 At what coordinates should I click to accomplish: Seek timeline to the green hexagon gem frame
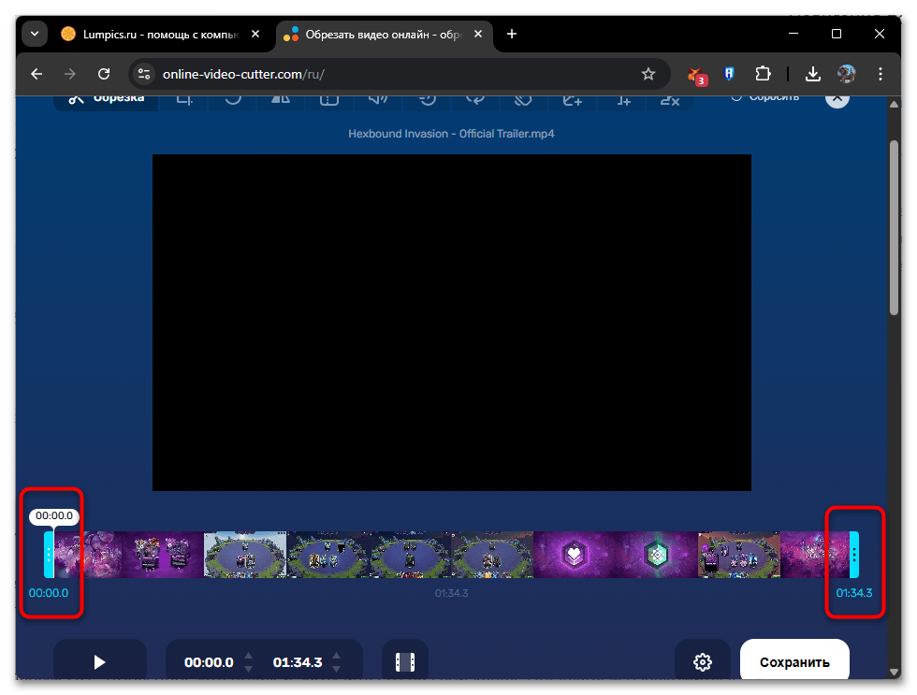click(657, 554)
